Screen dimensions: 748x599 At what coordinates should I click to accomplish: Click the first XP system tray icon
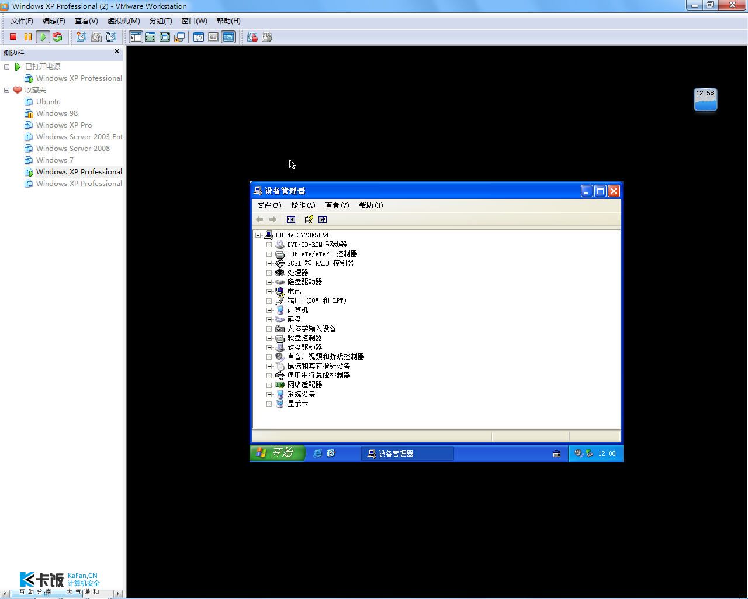[578, 453]
